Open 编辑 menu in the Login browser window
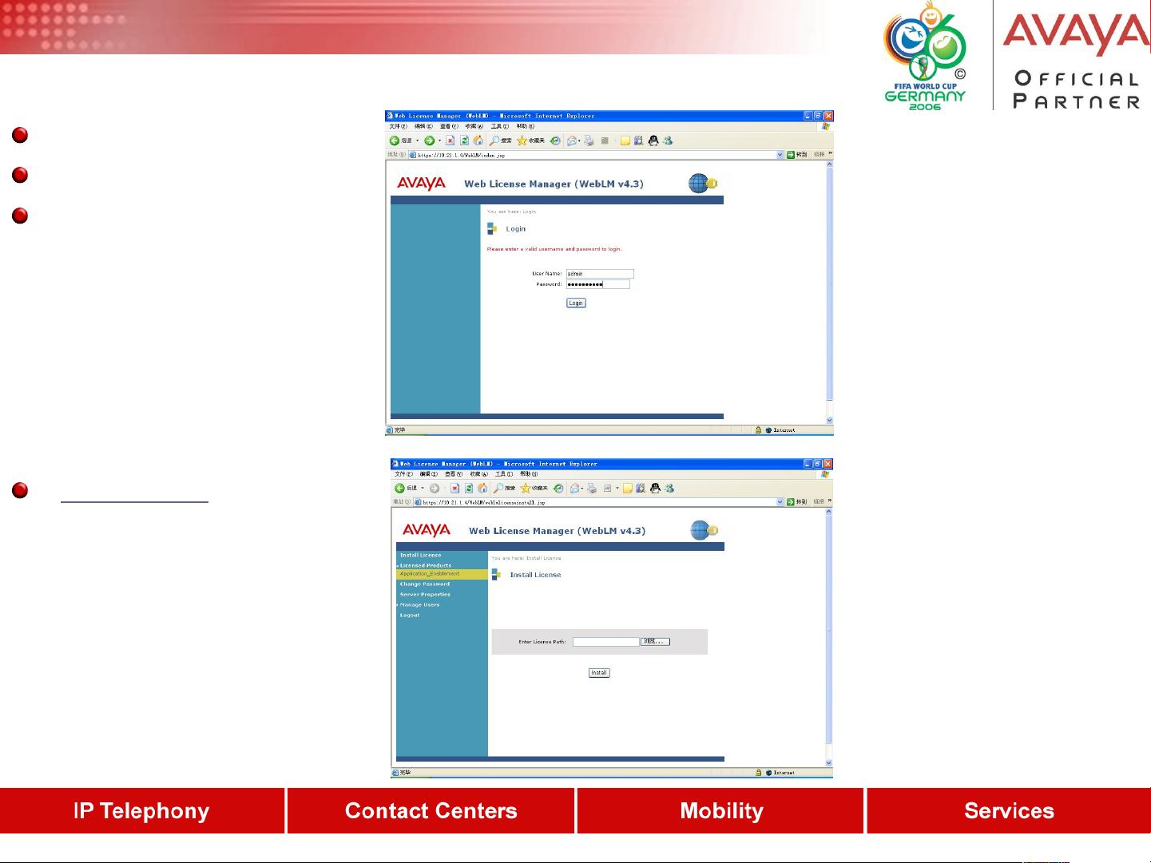 coord(423,126)
